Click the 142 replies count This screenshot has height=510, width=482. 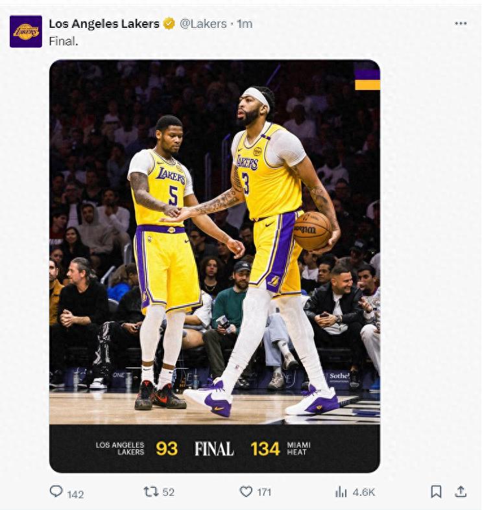click(x=75, y=494)
